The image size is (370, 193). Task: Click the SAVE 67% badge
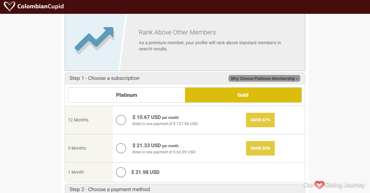click(x=260, y=120)
